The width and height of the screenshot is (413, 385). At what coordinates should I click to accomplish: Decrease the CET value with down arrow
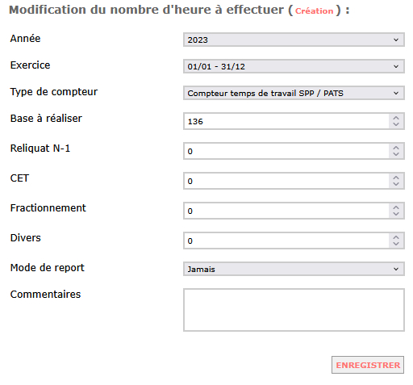tap(396, 184)
